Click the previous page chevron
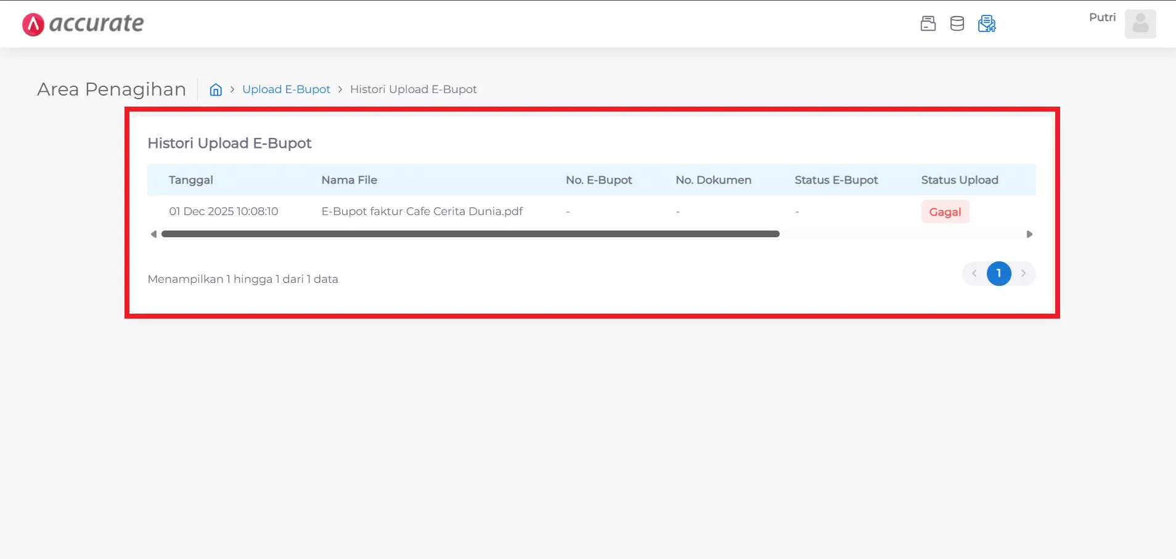 [973, 273]
